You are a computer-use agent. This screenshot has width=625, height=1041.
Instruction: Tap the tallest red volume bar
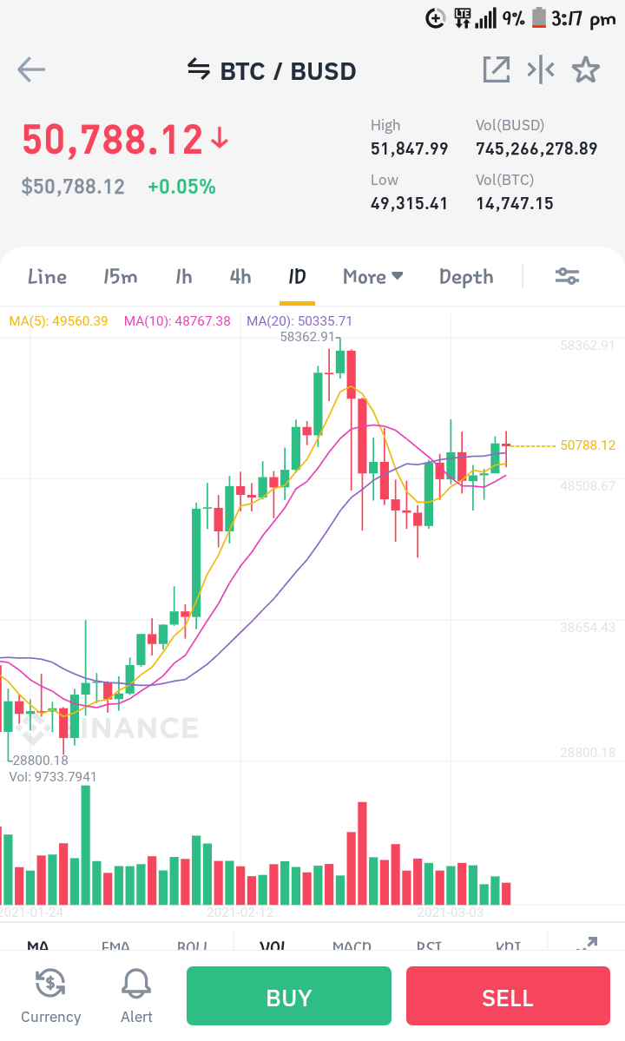[x=362, y=853]
